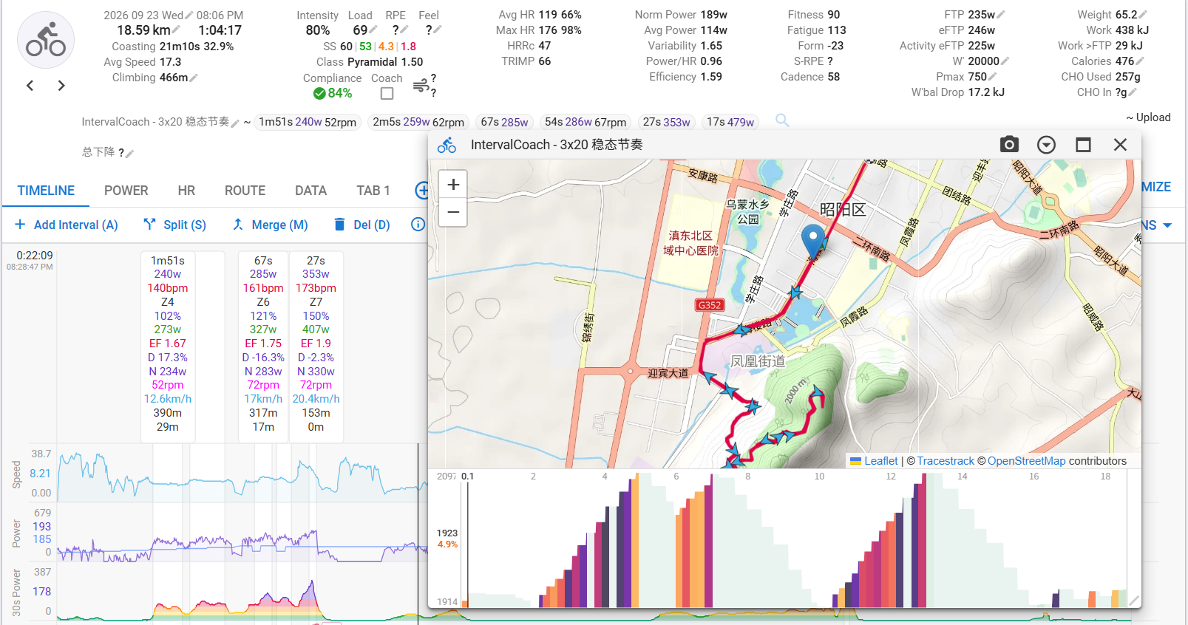Edit Weight 65.2 pencil icon

point(1143,15)
